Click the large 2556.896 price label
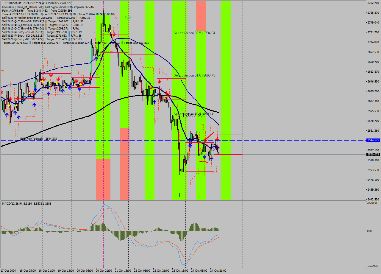381x274 pixels. [195, 115]
